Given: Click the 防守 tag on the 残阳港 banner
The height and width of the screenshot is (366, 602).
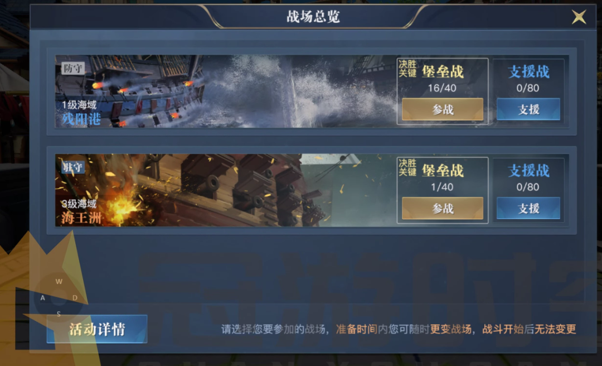Looking at the screenshot, I should pyautogui.click(x=73, y=69).
